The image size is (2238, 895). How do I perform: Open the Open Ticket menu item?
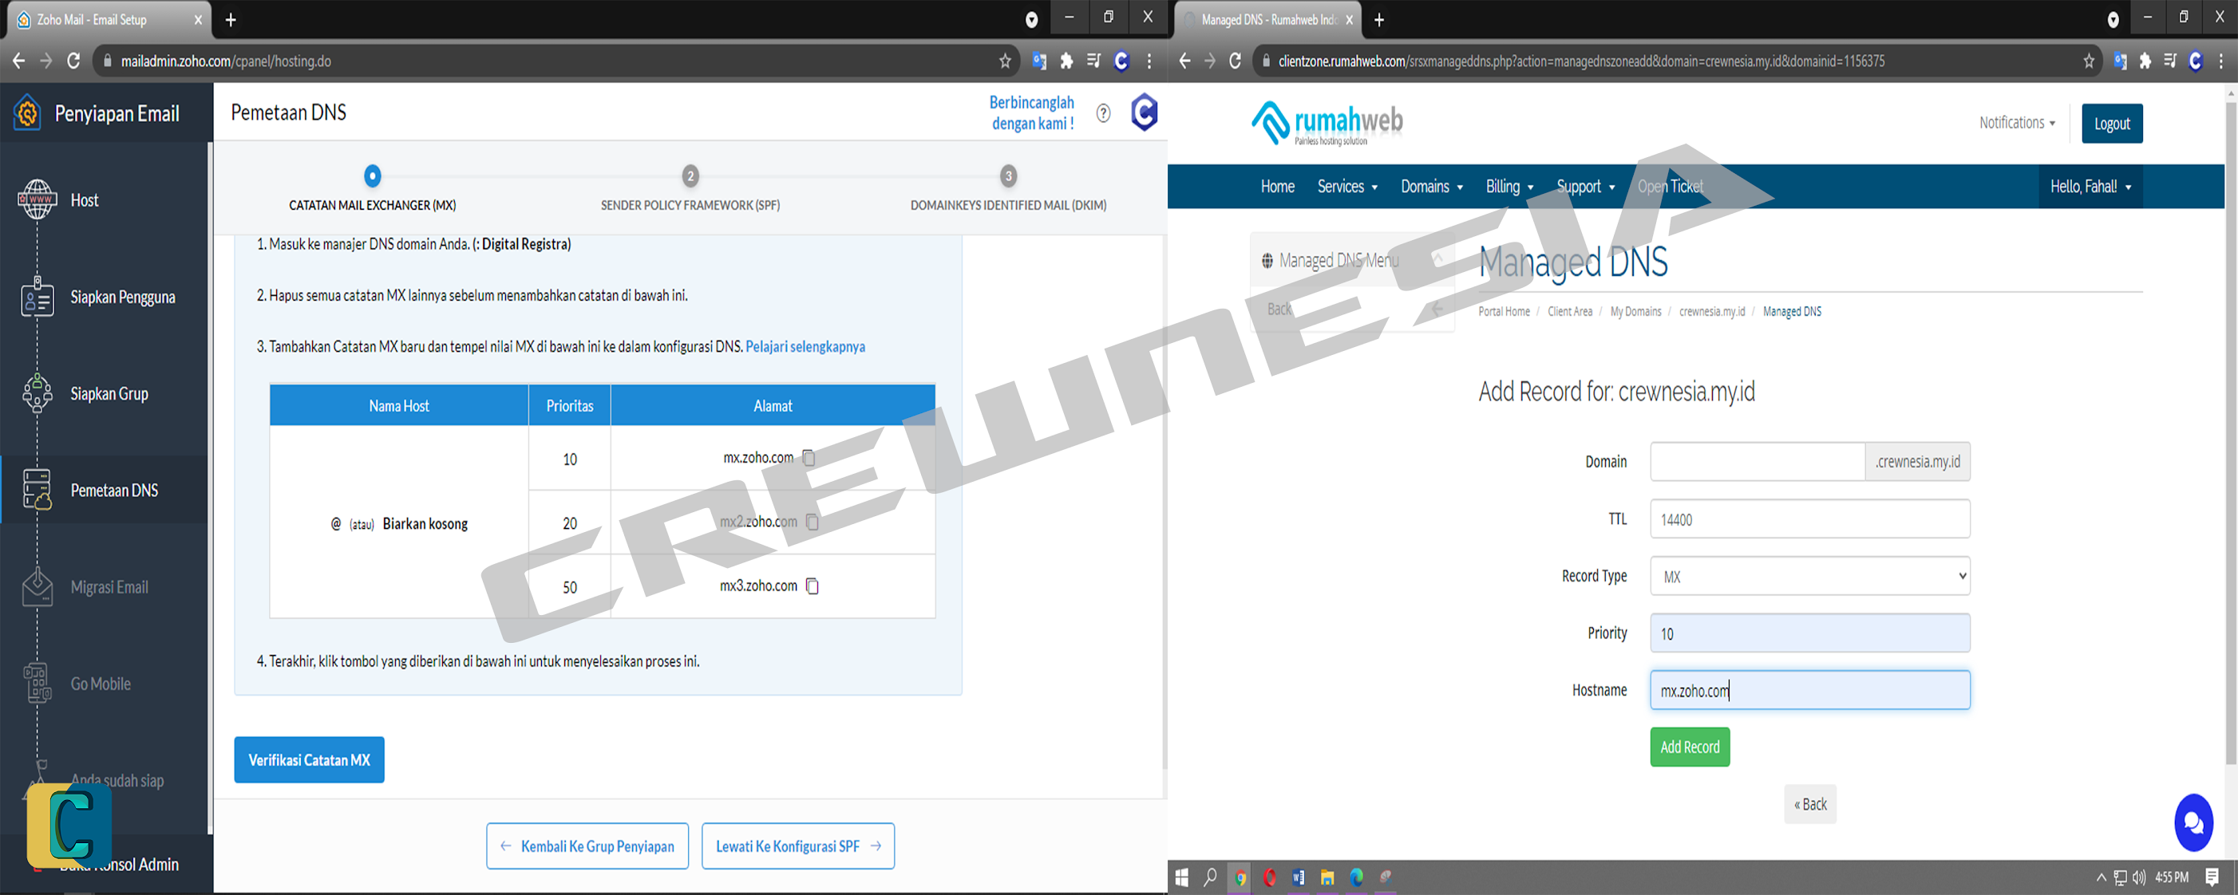coord(1670,187)
